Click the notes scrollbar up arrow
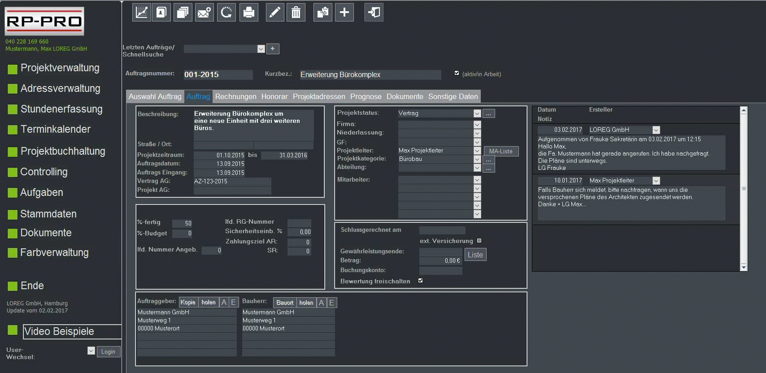This screenshot has width=766, height=373. (744, 110)
